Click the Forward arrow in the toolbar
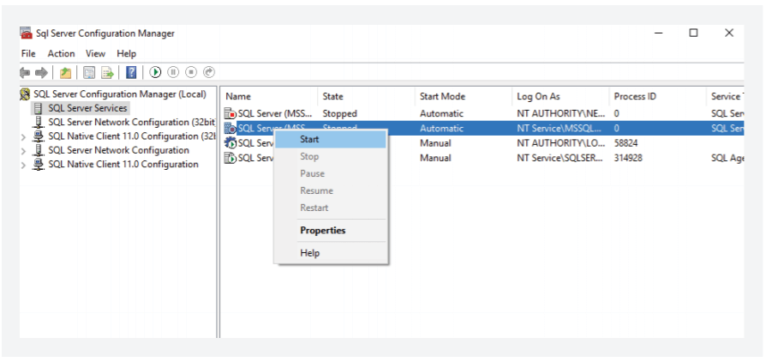766x362 pixels. tap(41, 72)
